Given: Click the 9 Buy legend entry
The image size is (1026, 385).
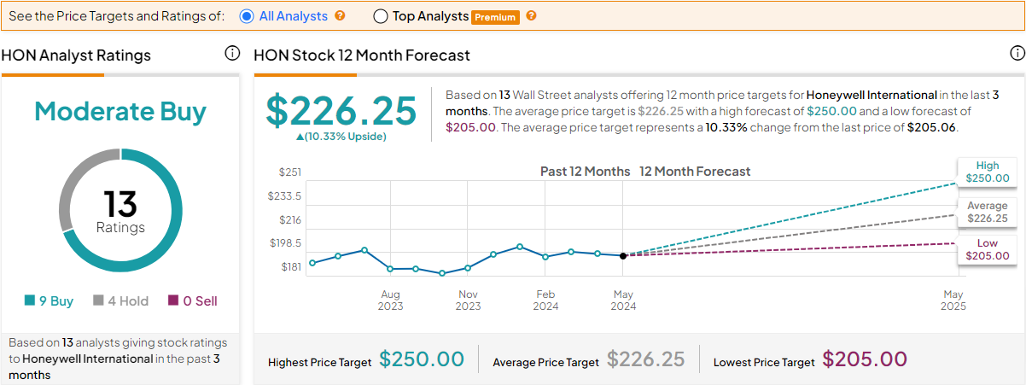Looking at the screenshot, I should point(48,300).
